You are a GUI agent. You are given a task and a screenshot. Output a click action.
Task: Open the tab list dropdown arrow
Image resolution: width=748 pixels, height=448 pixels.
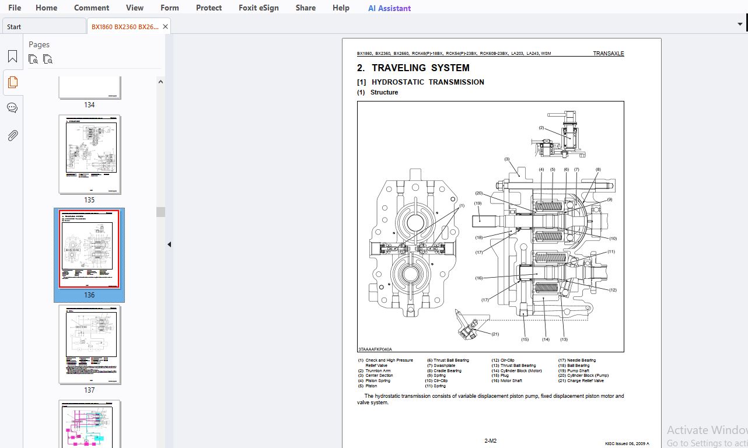point(740,24)
